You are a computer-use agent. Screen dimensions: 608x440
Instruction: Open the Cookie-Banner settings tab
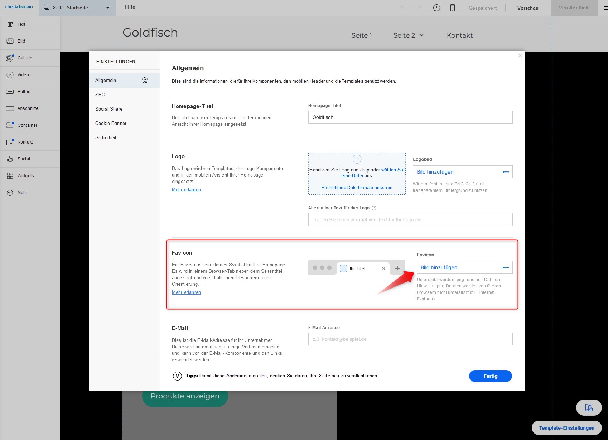(x=111, y=124)
